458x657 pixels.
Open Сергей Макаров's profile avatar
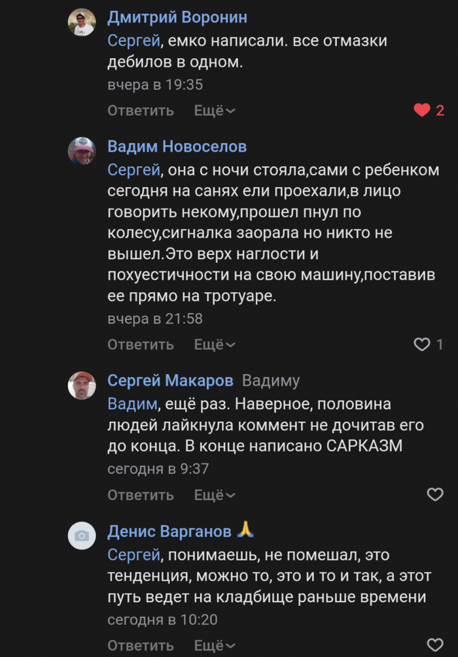82,385
